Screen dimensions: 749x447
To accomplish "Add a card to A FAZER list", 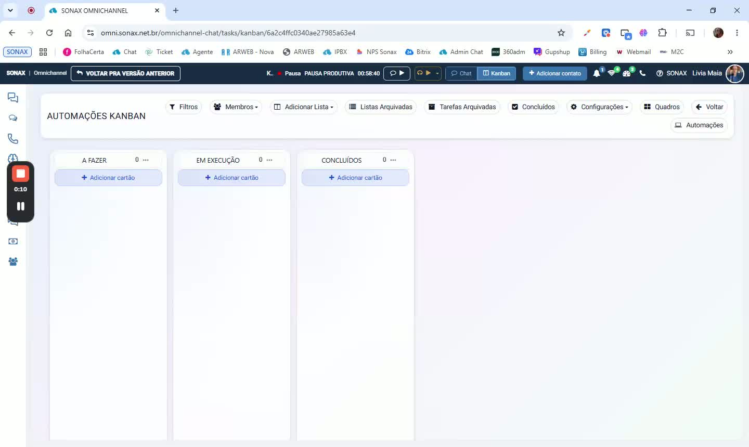I will tap(108, 178).
